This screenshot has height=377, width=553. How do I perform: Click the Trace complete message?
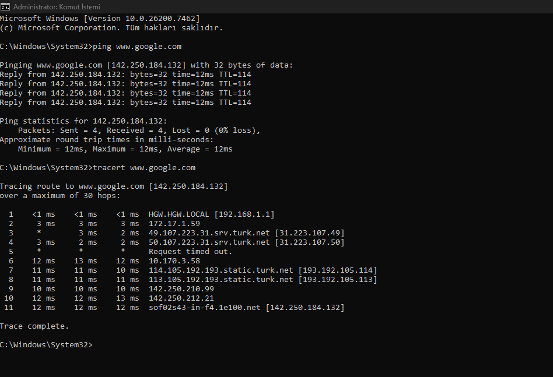[34, 326]
